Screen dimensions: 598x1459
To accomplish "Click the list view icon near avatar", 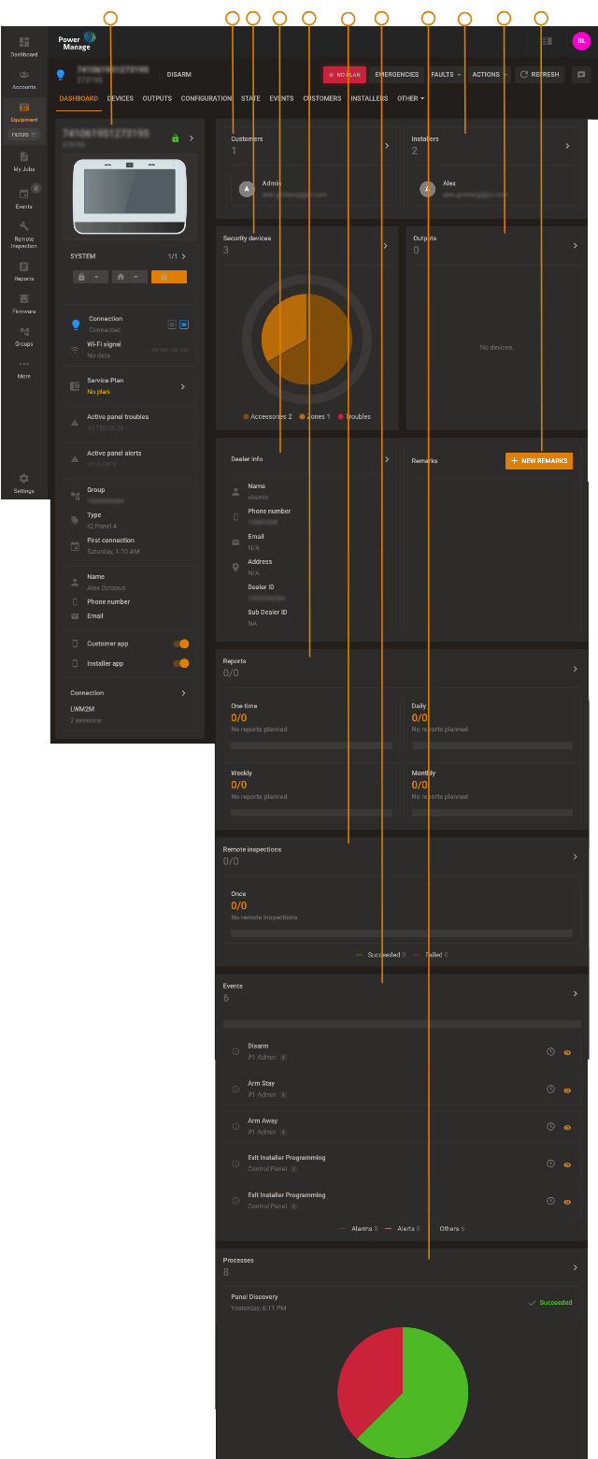I will point(548,41).
